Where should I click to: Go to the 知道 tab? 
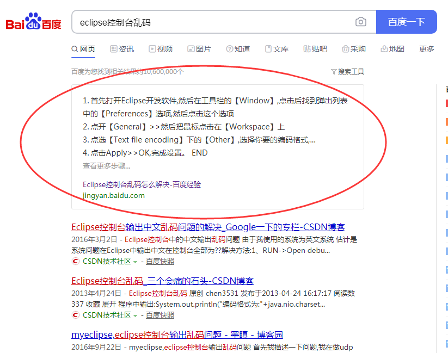point(238,49)
